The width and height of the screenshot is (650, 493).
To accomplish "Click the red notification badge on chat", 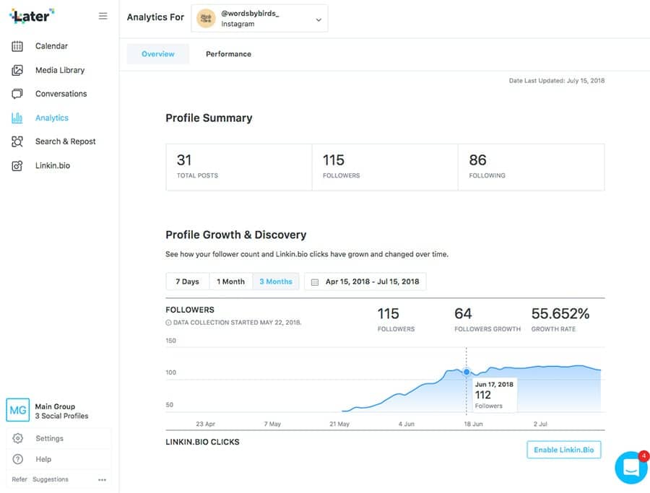I will point(643,456).
